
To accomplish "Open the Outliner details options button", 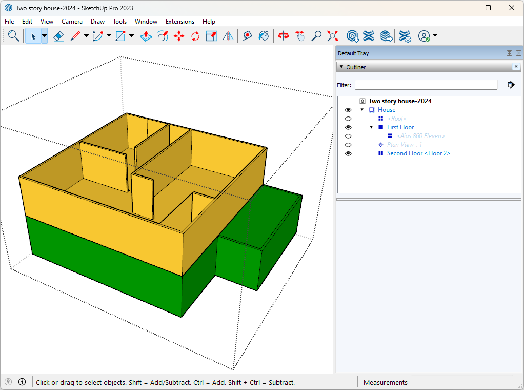I will point(511,85).
